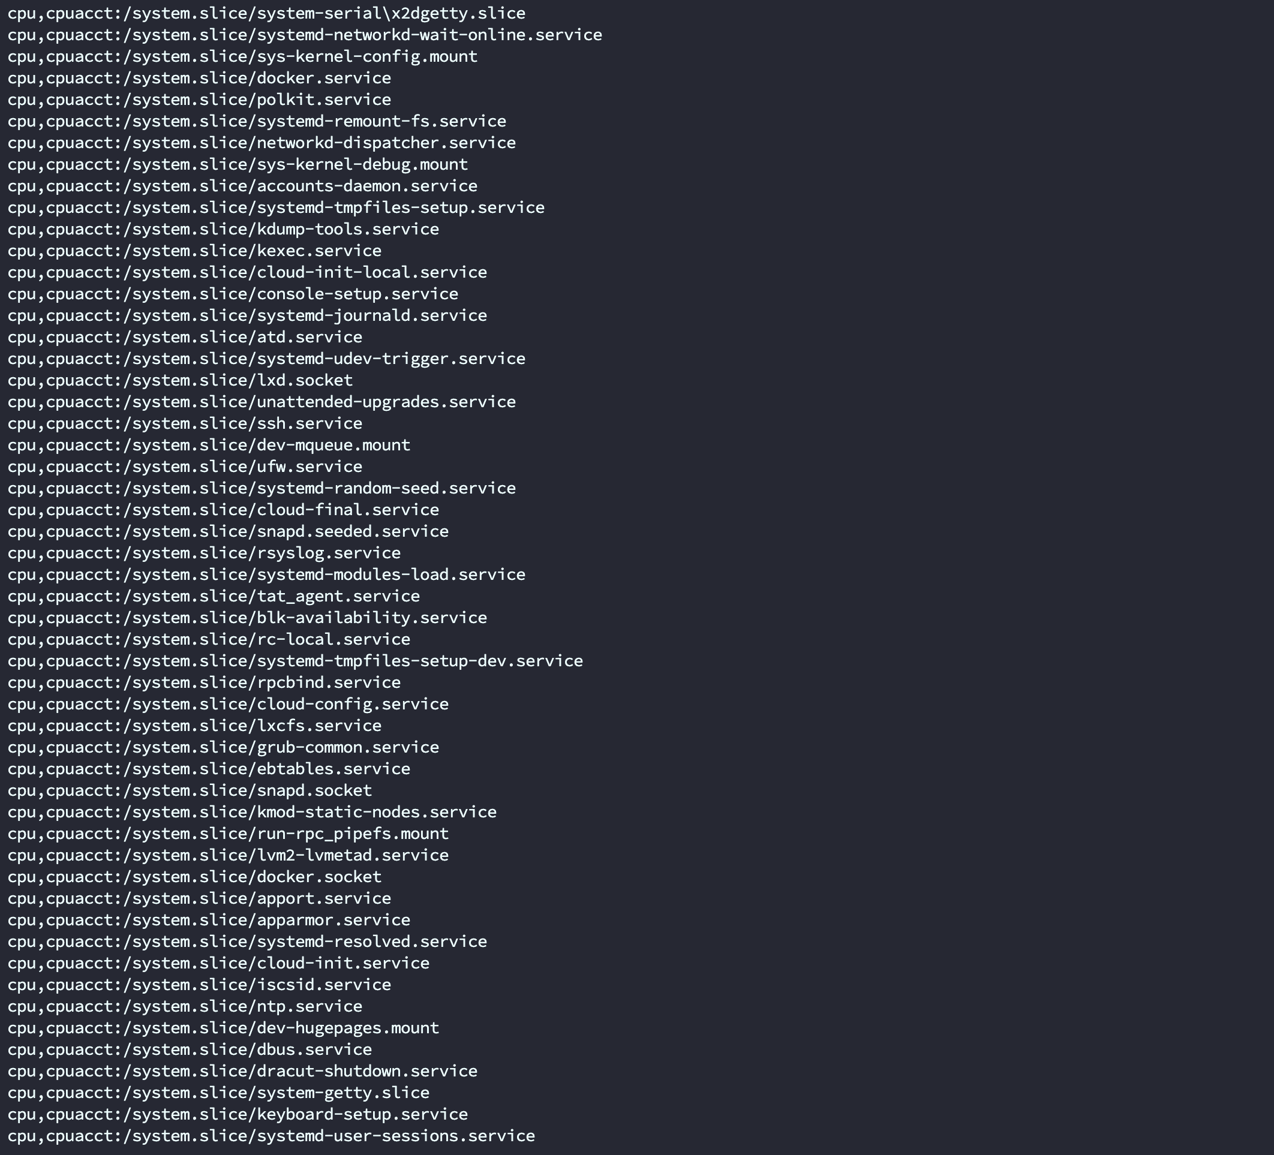Click the ntp.service line
The height and width of the screenshot is (1155, 1274).
[185, 1006]
